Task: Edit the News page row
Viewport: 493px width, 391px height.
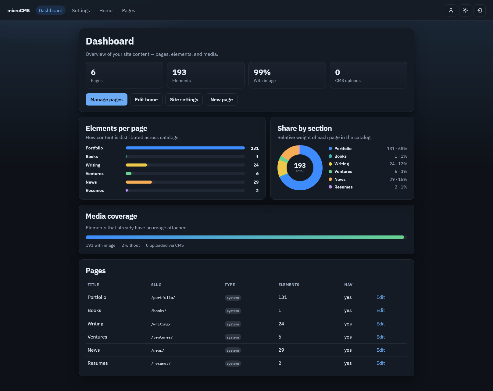Action: pos(380,350)
